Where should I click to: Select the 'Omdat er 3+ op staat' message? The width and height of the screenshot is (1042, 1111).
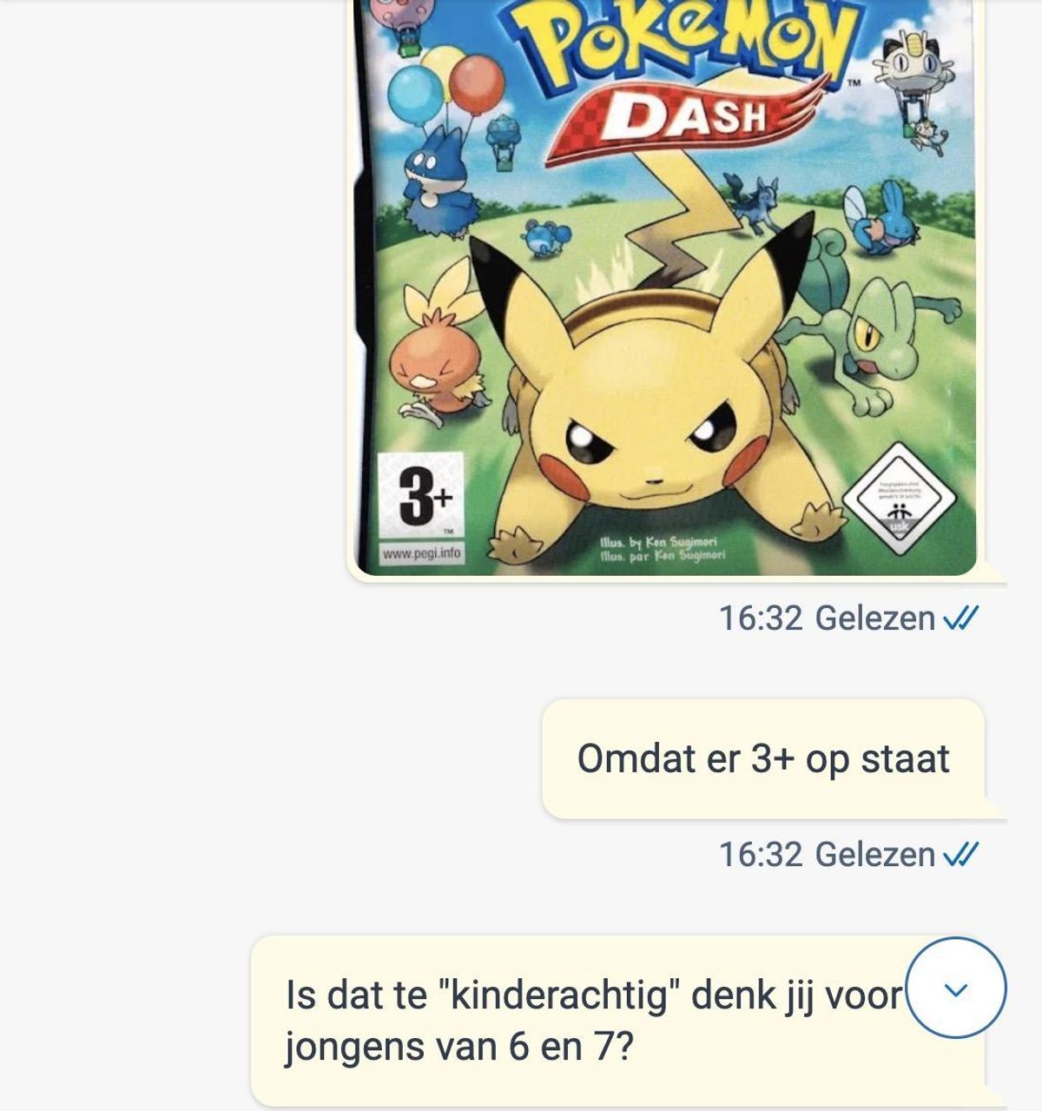tap(763, 758)
